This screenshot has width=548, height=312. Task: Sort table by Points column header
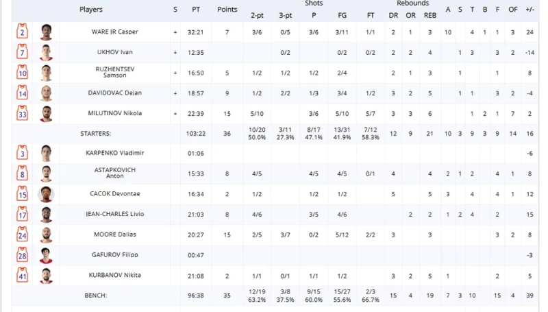227,10
